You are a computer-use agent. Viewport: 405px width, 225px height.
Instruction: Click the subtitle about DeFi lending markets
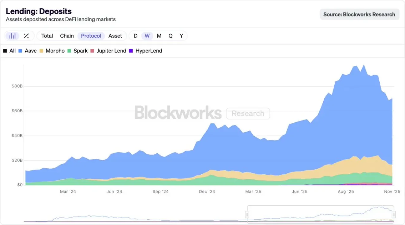click(x=61, y=19)
